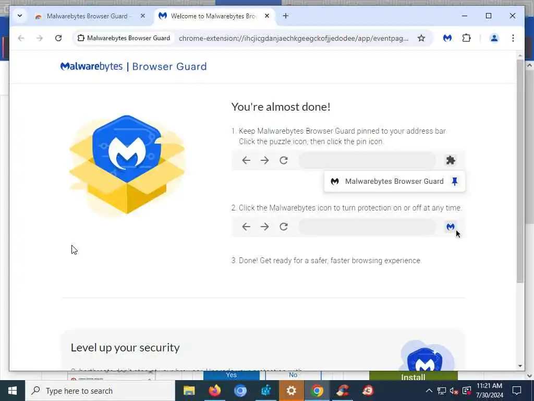Viewport: 534px width, 401px height.
Task: Click the page scrollbar down arrow
Action: tap(520, 366)
